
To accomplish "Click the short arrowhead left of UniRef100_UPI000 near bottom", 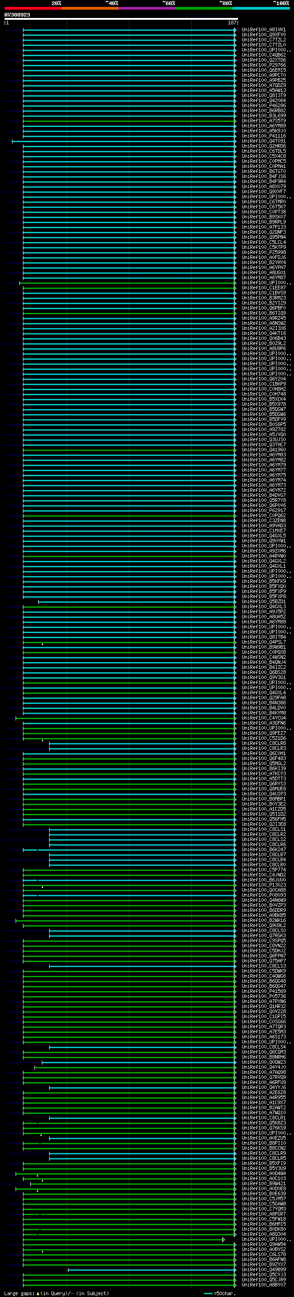I will pyautogui.click(x=224, y=1239).
